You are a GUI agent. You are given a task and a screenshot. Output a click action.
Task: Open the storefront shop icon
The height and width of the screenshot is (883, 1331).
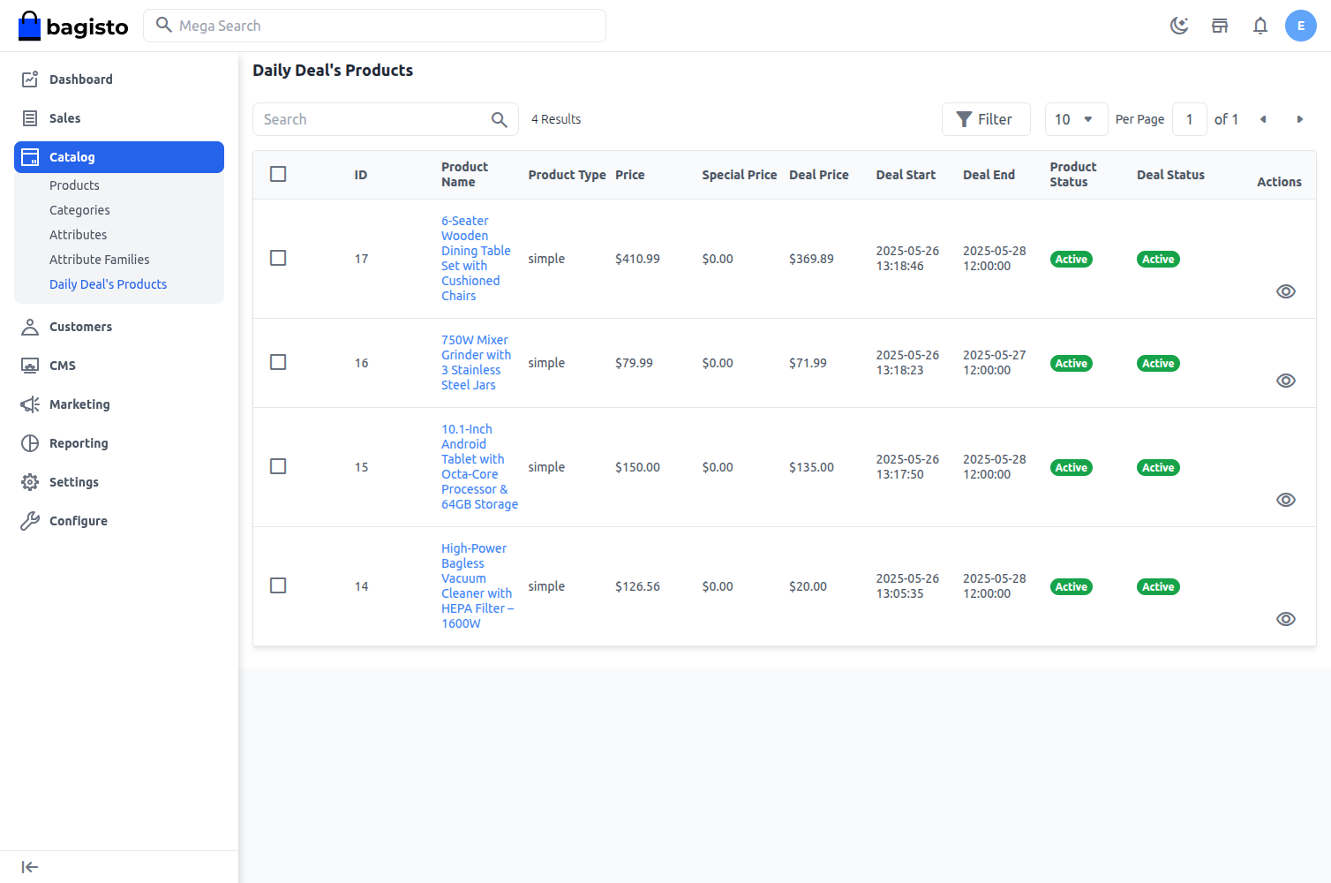pyautogui.click(x=1220, y=26)
